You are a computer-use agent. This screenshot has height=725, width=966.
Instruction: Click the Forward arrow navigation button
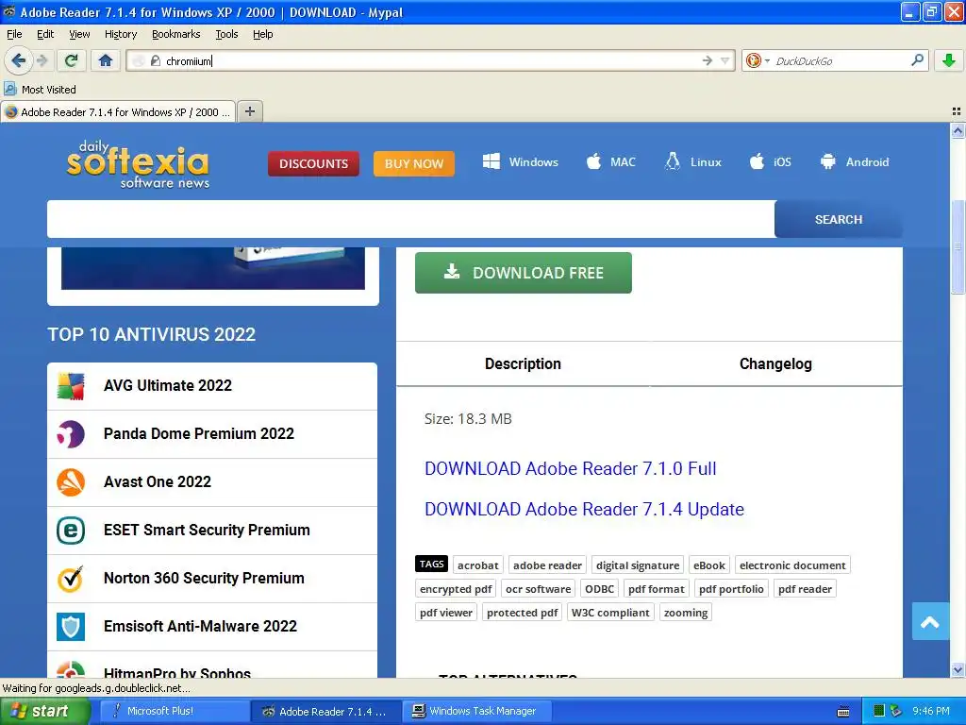pyautogui.click(x=42, y=60)
